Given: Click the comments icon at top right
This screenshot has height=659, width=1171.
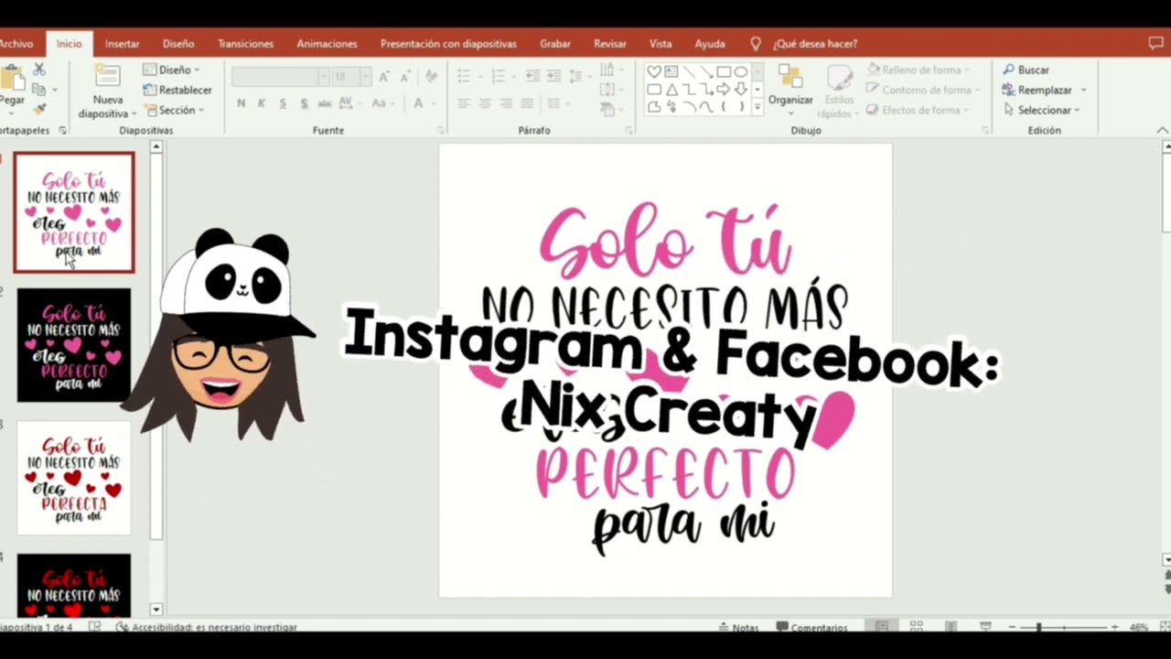Looking at the screenshot, I should pyautogui.click(x=1155, y=43).
